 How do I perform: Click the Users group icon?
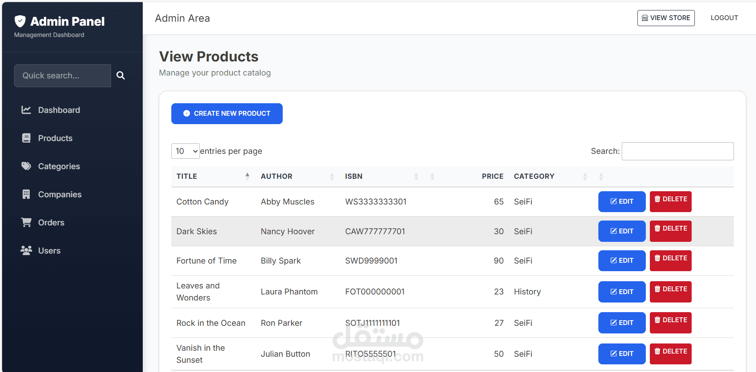(x=26, y=250)
